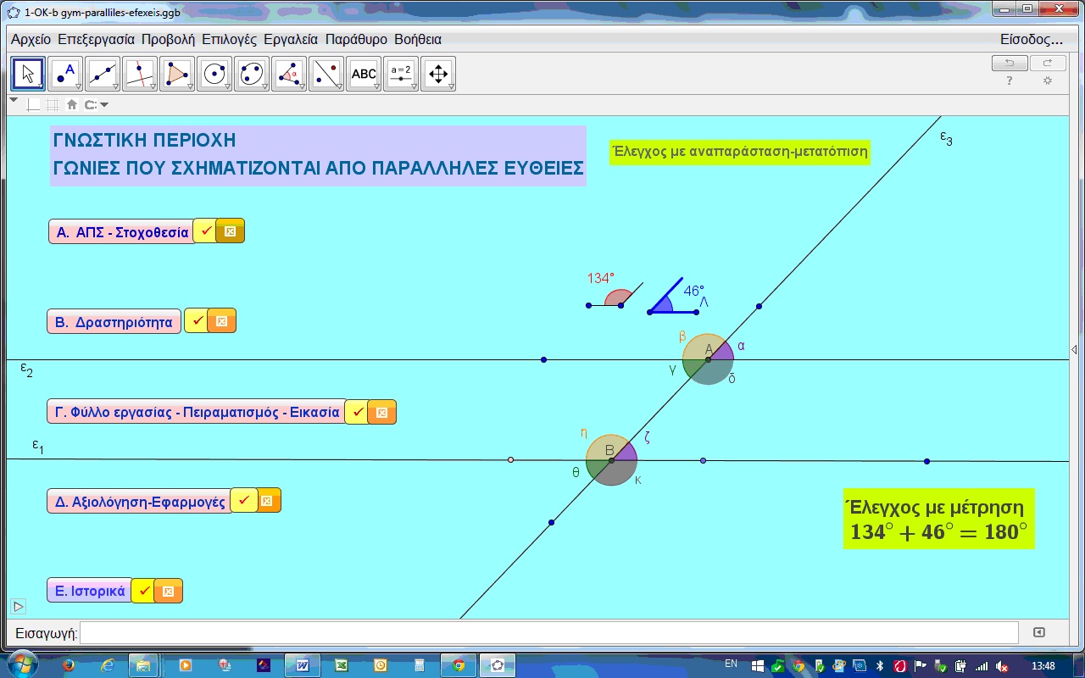The image size is (1085, 678).
Task: Select the New Point tool
Action: click(65, 75)
